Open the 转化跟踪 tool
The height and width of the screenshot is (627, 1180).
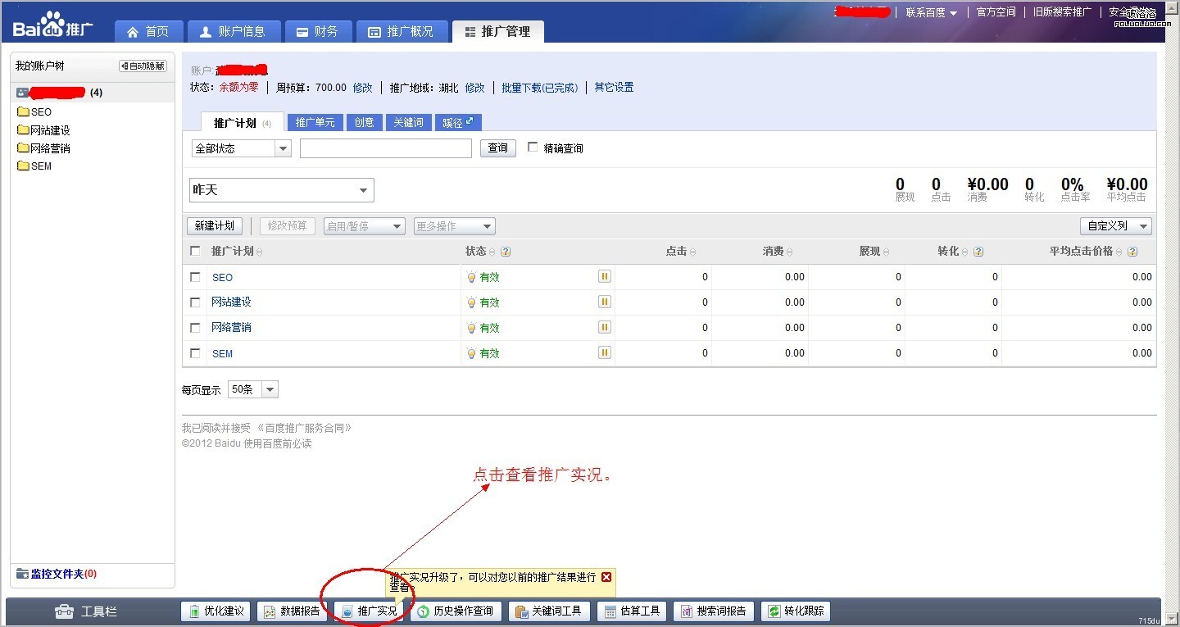pyautogui.click(x=795, y=611)
